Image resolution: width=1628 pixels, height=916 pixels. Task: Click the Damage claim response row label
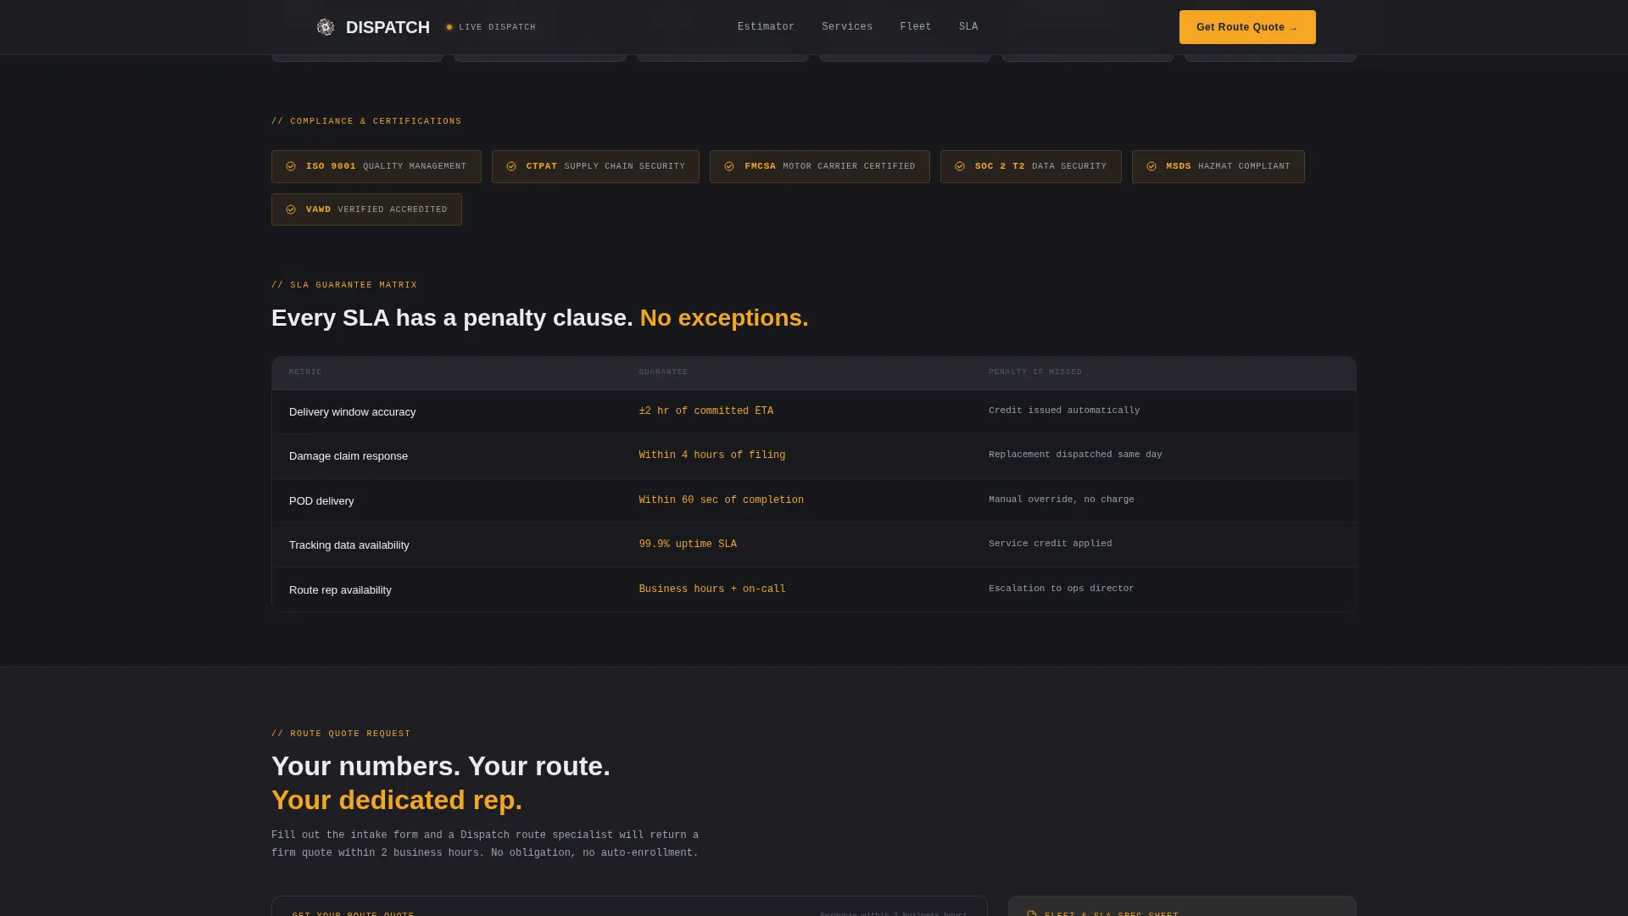click(348, 456)
